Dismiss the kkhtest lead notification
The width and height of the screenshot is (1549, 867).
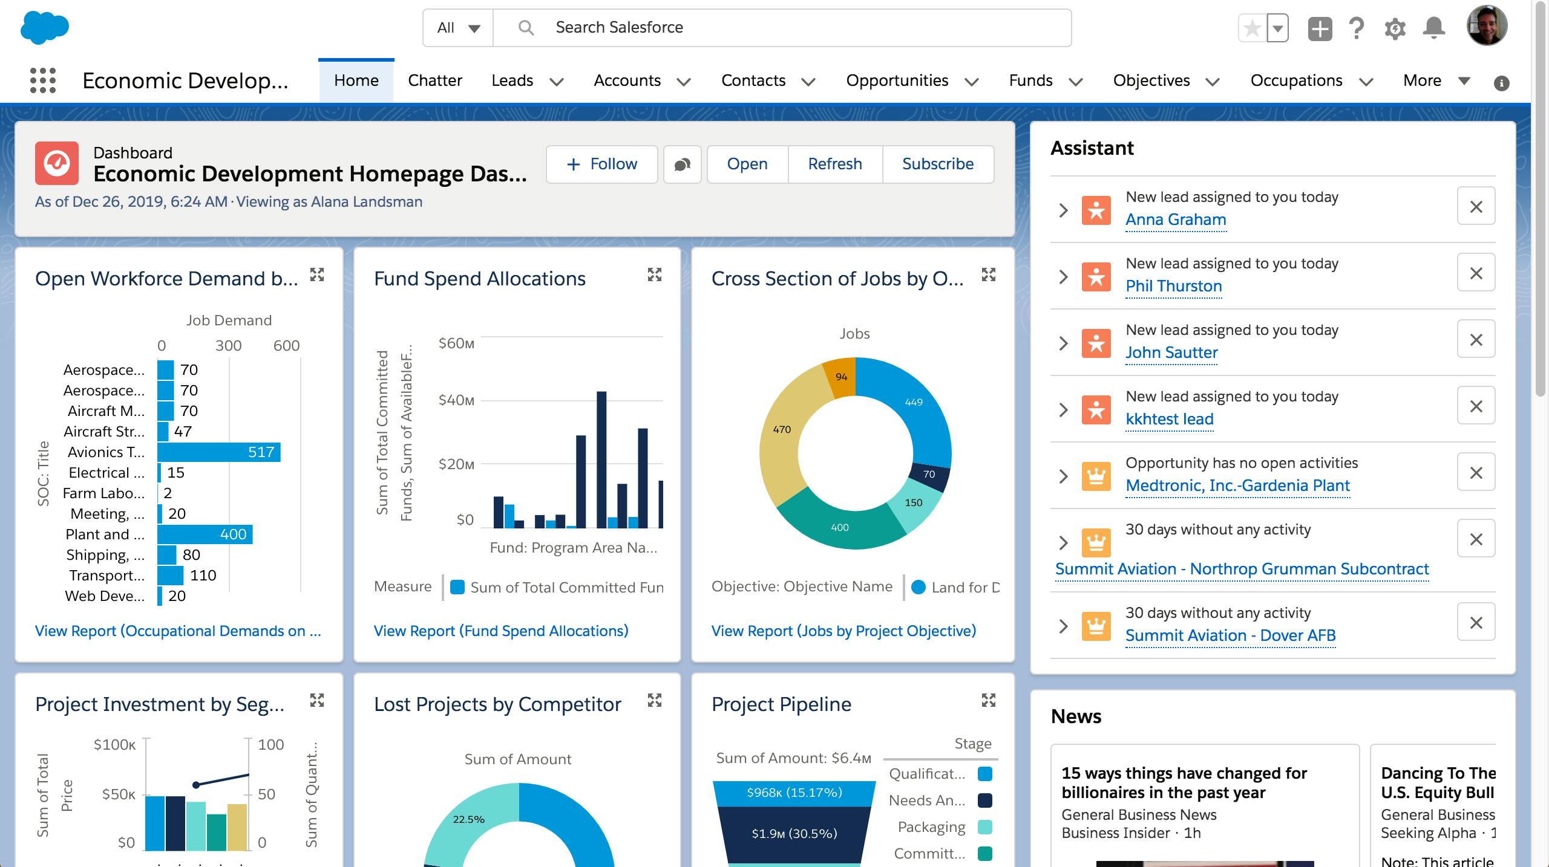1476,405
